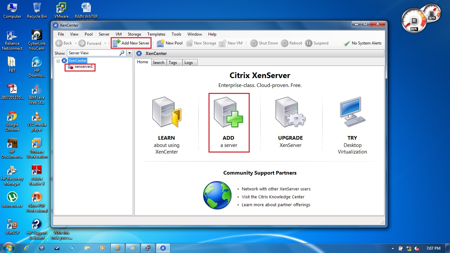Click the Shut Down power icon
Viewport: 450px width, 253px height.
coord(254,43)
